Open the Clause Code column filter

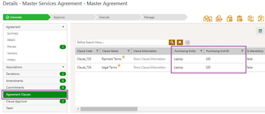pos(97,51)
